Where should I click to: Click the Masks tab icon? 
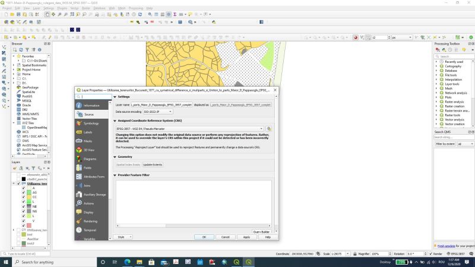click(79, 141)
